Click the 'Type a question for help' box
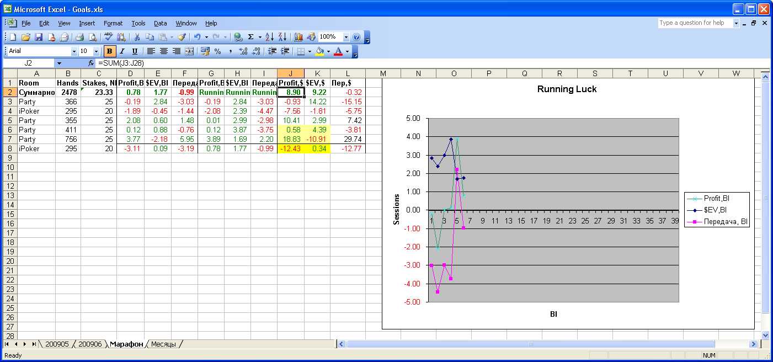The image size is (773, 362). pos(695,23)
